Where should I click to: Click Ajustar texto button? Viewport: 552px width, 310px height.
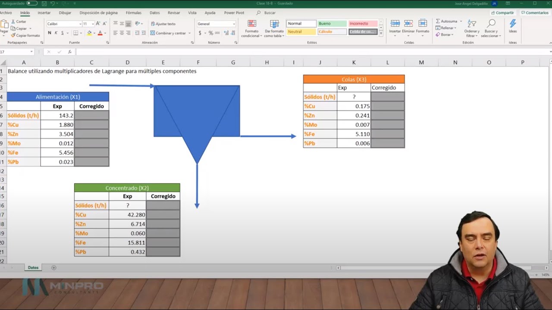coord(163,24)
